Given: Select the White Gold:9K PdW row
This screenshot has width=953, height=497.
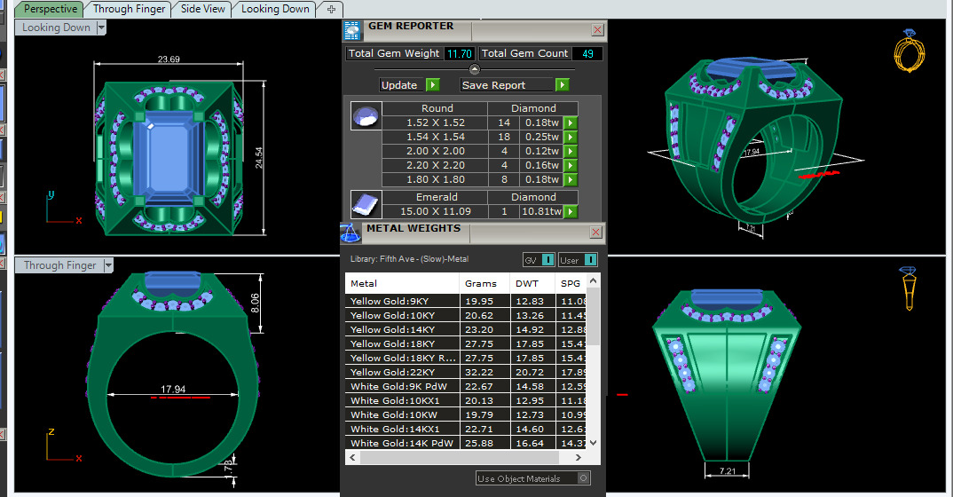Looking at the screenshot, I should click(466, 386).
